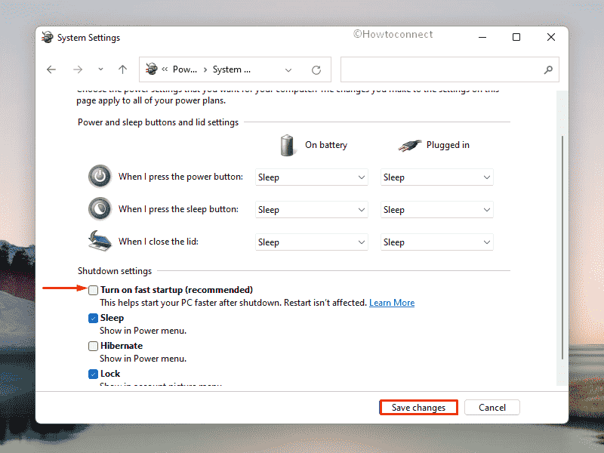
Task: Click the 'Shutdown settings' heading
Action: [x=115, y=271]
